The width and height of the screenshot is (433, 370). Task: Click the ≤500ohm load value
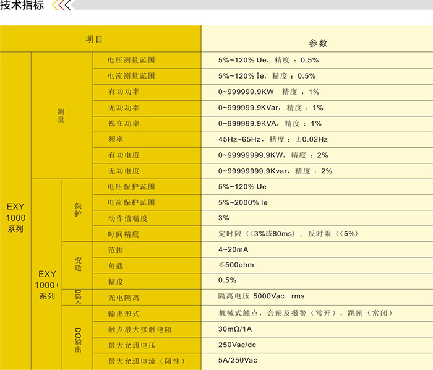236,265
